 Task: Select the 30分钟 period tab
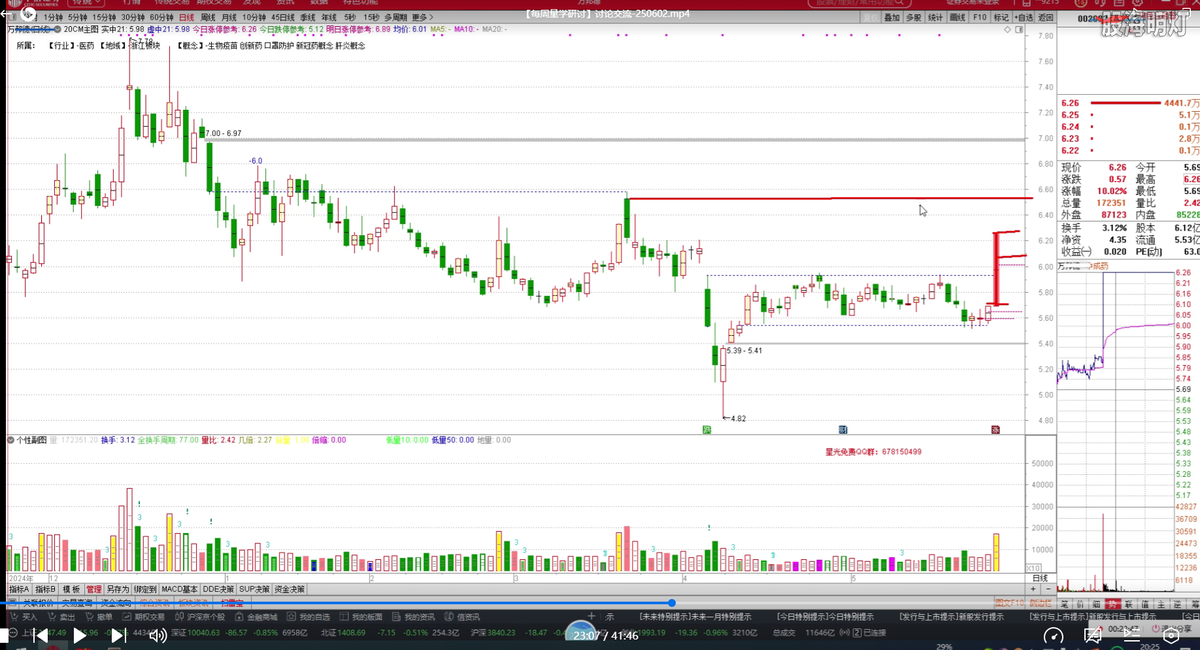click(133, 18)
